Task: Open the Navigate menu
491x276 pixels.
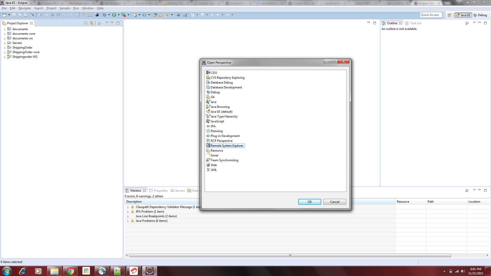Action: (25, 8)
